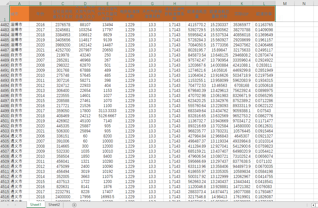Click year 2006 cell in row 4504
Viewport: 318px width, 208px height.
click(x=40, y=136)
